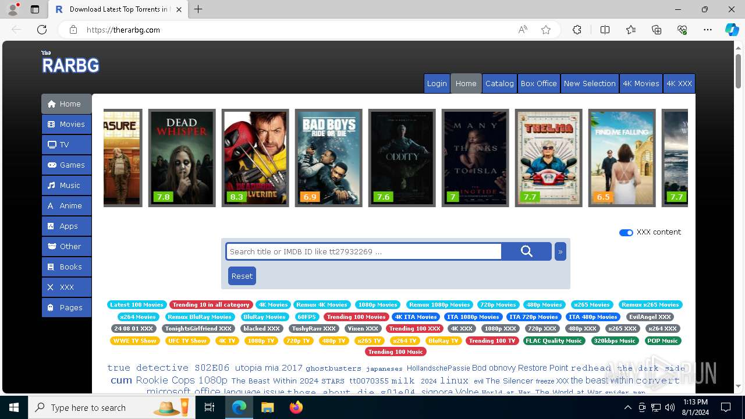Open the Bad Boys Ride or Die poster
745x419 pixels.
328,158
